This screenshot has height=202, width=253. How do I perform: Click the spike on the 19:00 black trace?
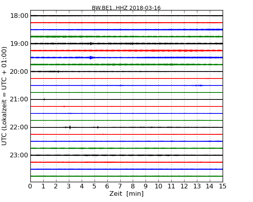[x=91, y=44]
